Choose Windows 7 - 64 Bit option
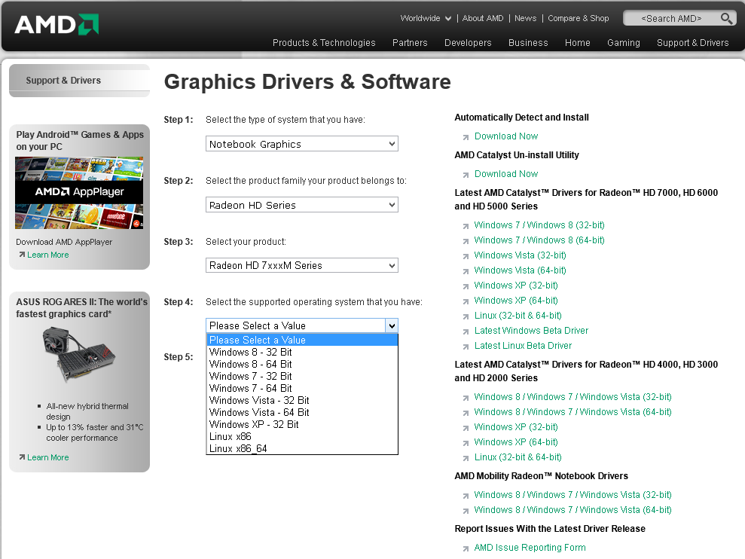The width and height of the screenshot is (745, 559). pyautogui.click(x=302, y=388)
